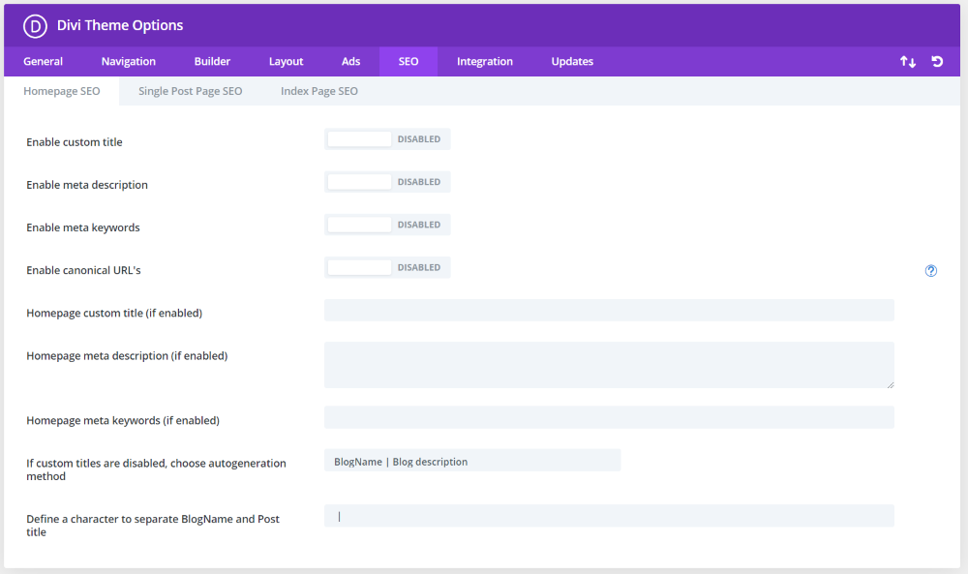Focus the Homepage meta keywords field
968x574 pixels.
click(609, 417)
